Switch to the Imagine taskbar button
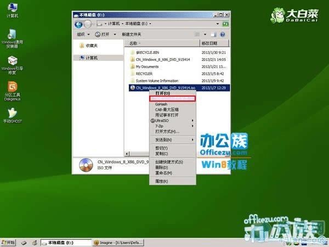Screen dimensions: 329x247 [x=118, y=243]
